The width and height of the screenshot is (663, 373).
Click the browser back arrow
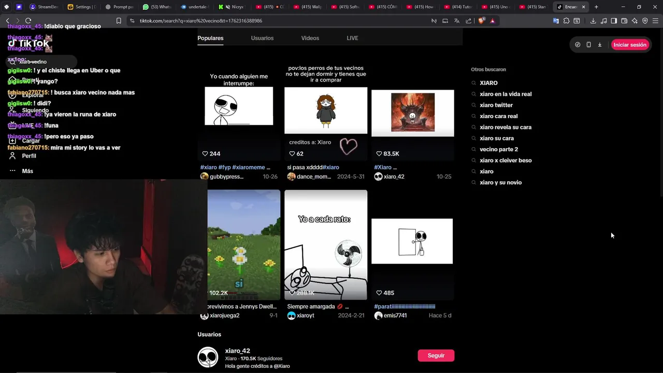(8, 21)
